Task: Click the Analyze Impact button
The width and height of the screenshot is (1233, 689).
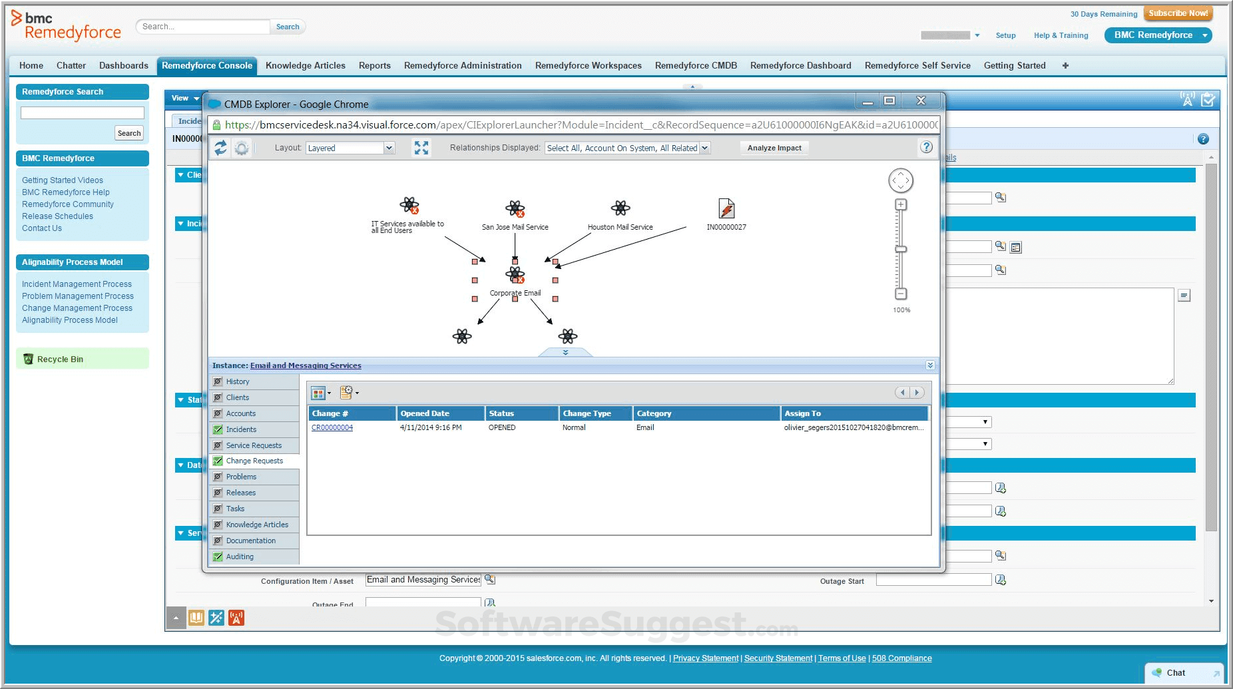Action: (x=774, y=148)
